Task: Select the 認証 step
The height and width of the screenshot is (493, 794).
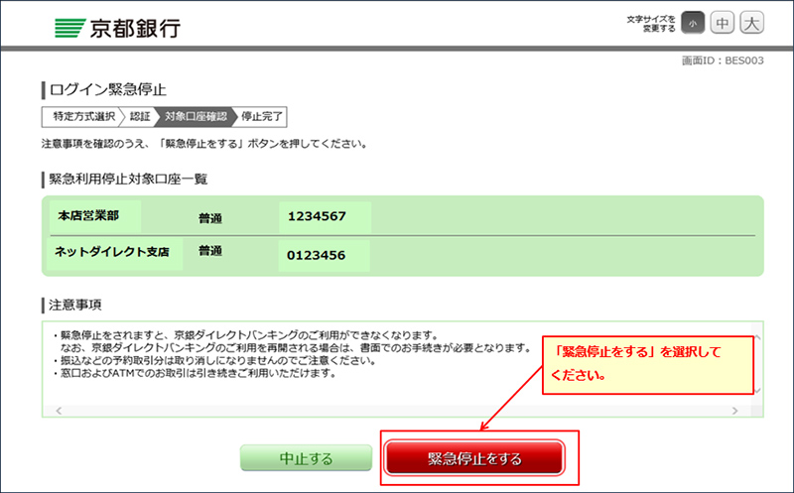Action: (x=140, y=116)
